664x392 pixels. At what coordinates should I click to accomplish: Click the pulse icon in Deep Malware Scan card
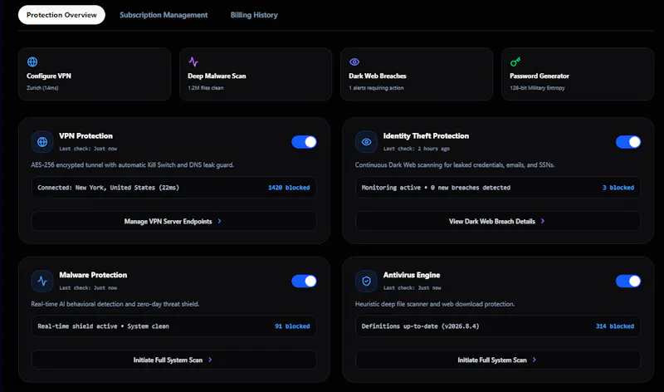click(193, 61)
